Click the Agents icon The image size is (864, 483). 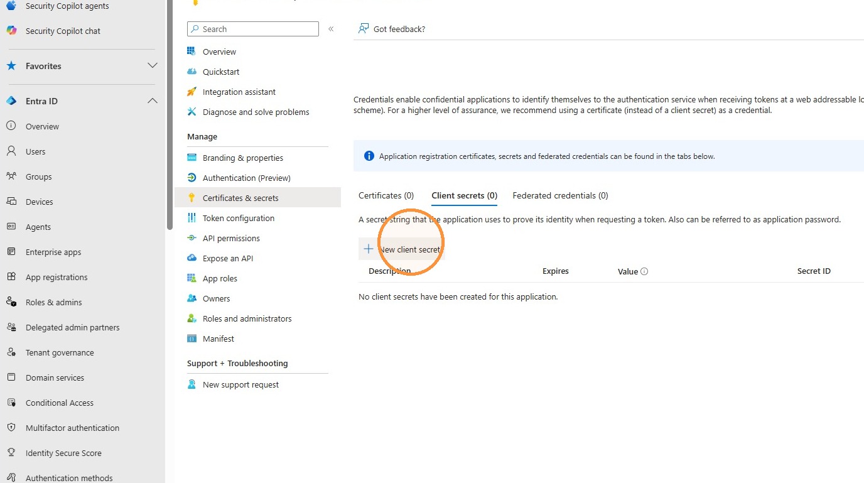(x=11, y=227)
